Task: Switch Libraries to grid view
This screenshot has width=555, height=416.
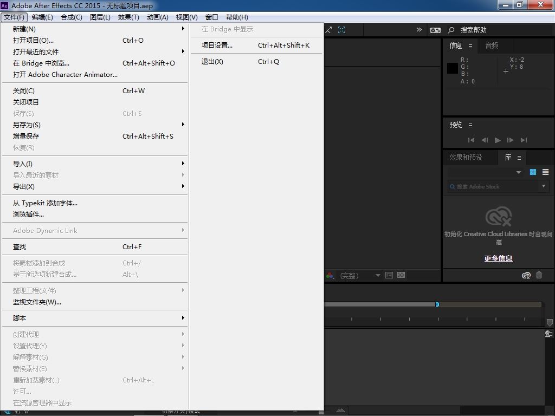Action: [x=533, y=172]
